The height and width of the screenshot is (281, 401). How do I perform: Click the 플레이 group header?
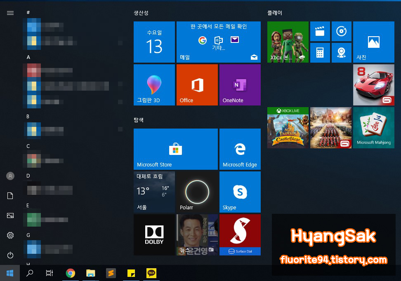point(275,13)
